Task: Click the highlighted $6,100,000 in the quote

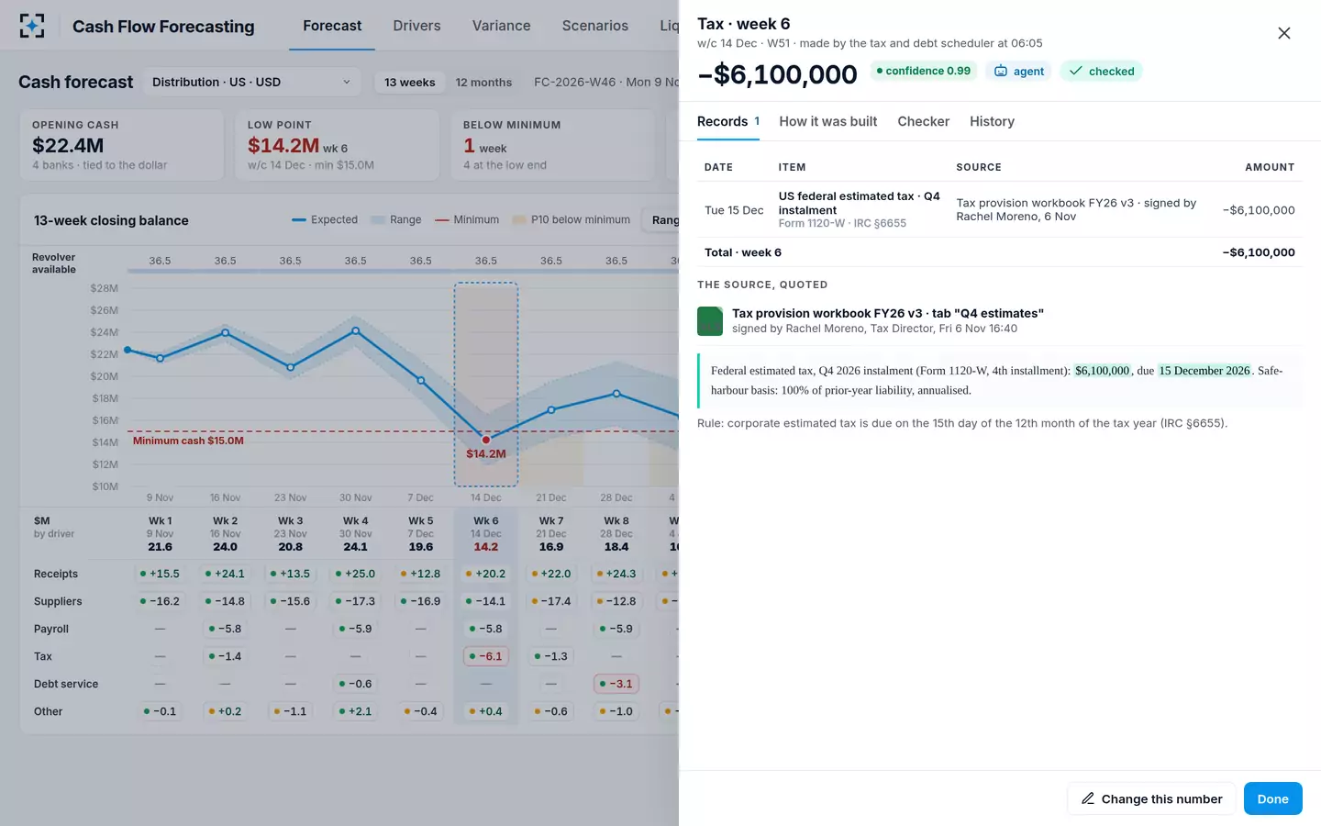Action: coord(1103,371)
